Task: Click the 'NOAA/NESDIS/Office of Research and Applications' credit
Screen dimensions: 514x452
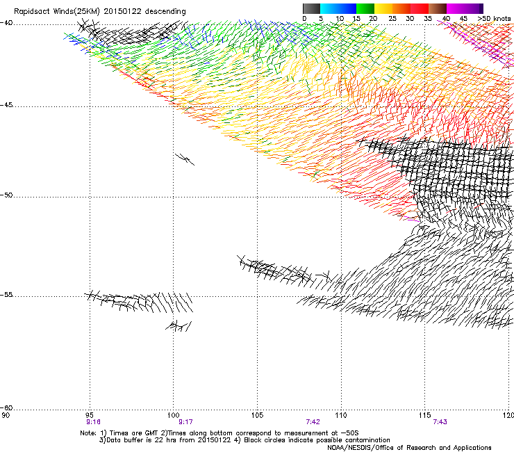Action: [409, 448]
